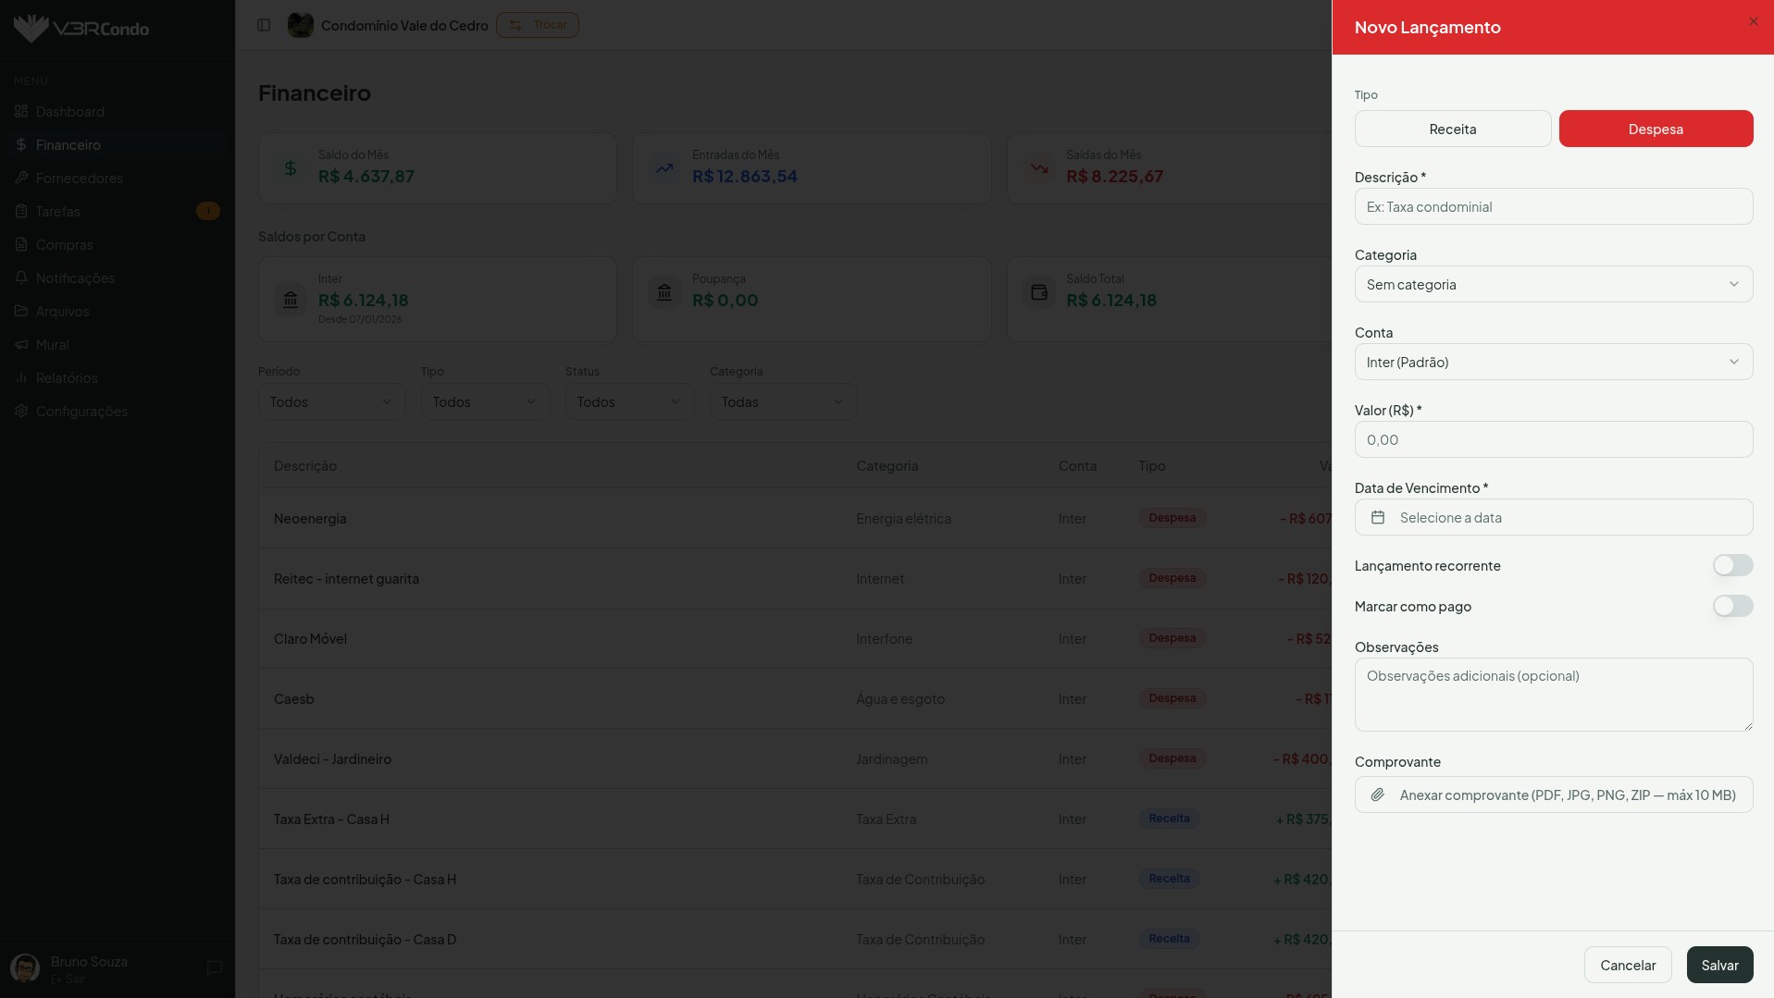This screenshot has height=998, width=1774.
Task: Click the Saldo do Mês dollar icon
Action: (x=291, y=168)
